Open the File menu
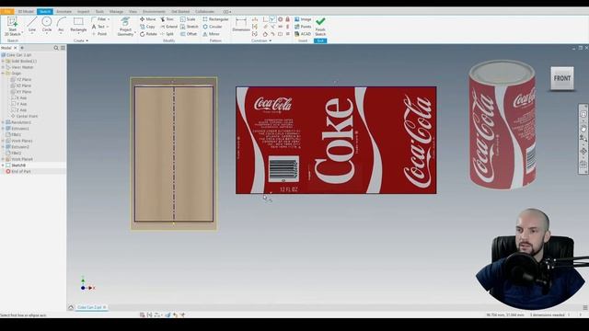Viewport: 589px width, 331px height. coord(7,12)
